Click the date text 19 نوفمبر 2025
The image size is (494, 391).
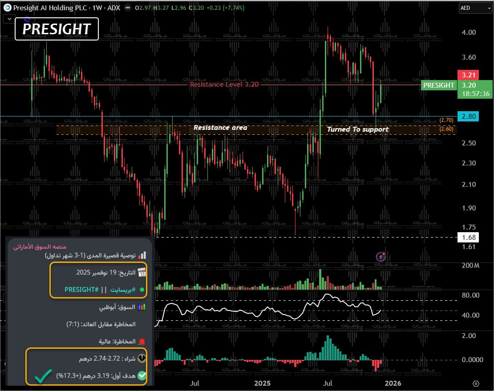pyautogui.click(x=97, y=272)
